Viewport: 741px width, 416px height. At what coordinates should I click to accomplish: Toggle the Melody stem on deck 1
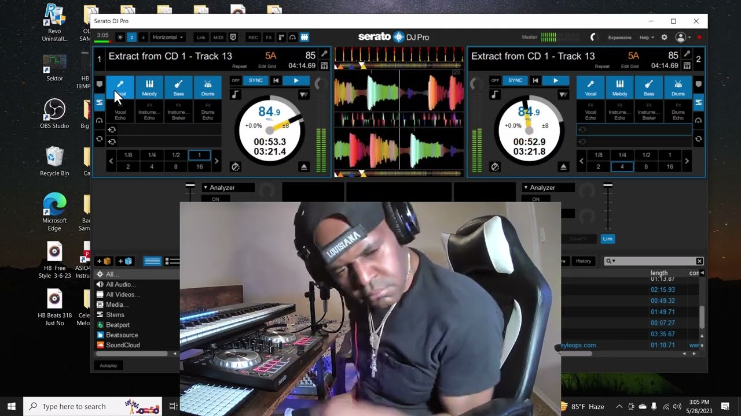click(x=149, y=87)
